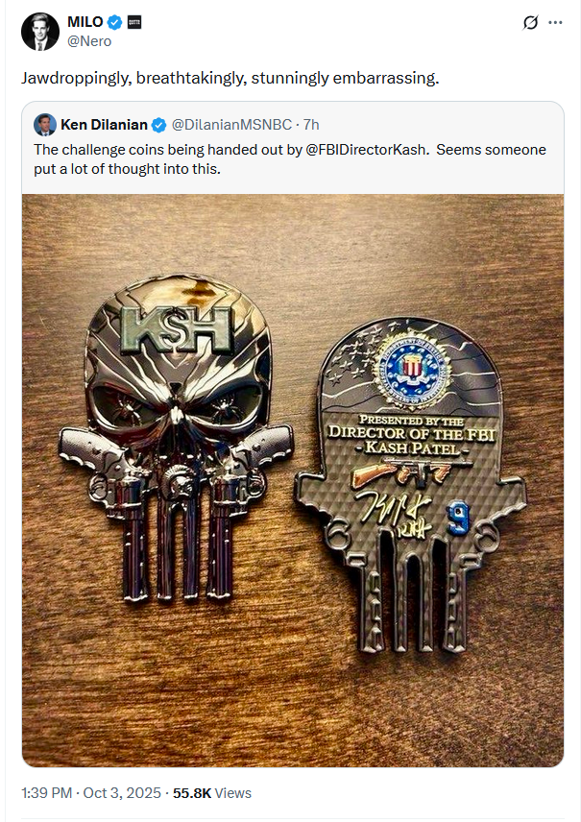Open Ken Dilanian's profile name
The image size is (581, 822).
click(104, 125)
